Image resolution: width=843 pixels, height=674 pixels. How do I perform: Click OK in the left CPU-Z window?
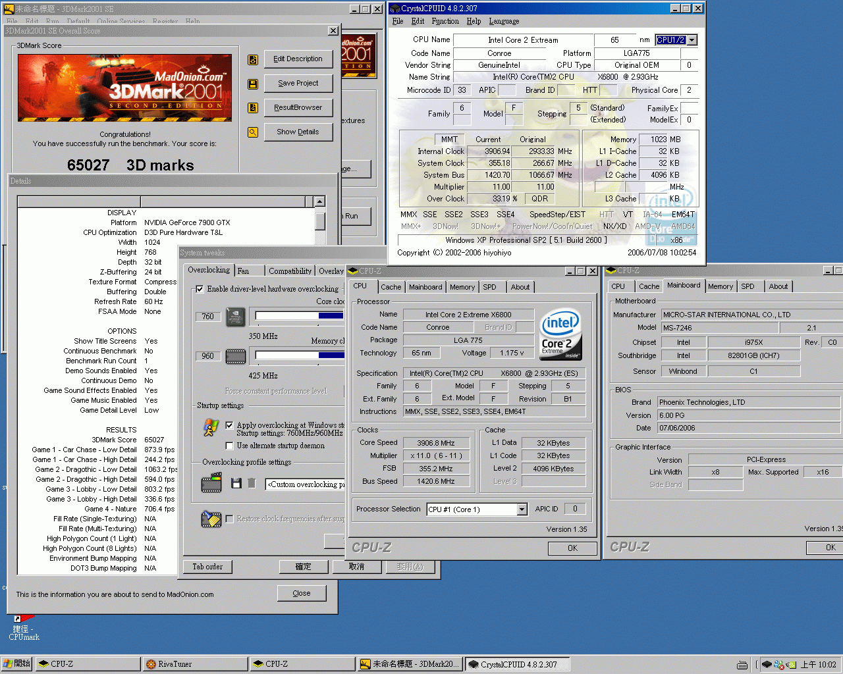[x=572, y=548]
